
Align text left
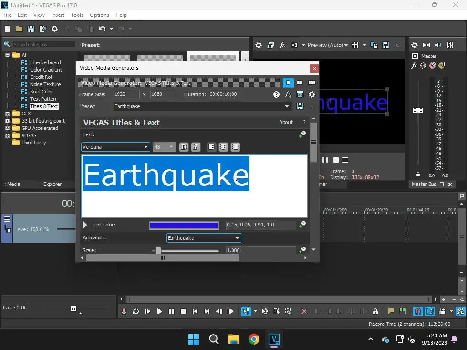[x=211, y=147]
